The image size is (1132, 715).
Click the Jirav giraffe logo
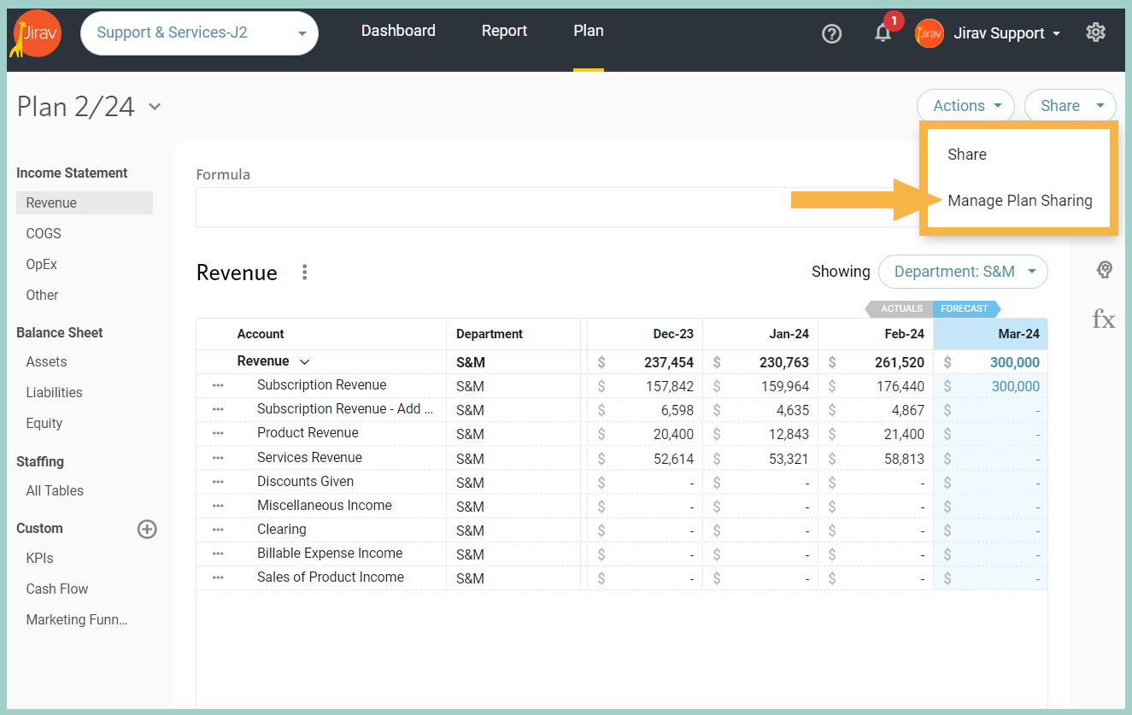(x=36, y=33)
